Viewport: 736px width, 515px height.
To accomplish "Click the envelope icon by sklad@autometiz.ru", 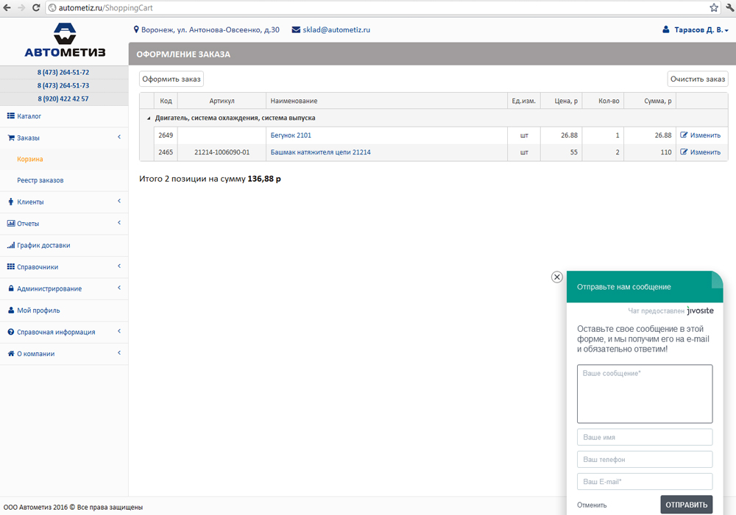I will click(296, 30).
